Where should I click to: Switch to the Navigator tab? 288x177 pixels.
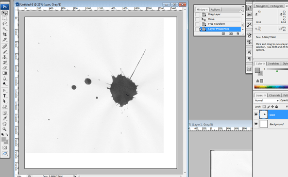click(x=262, y=6)
